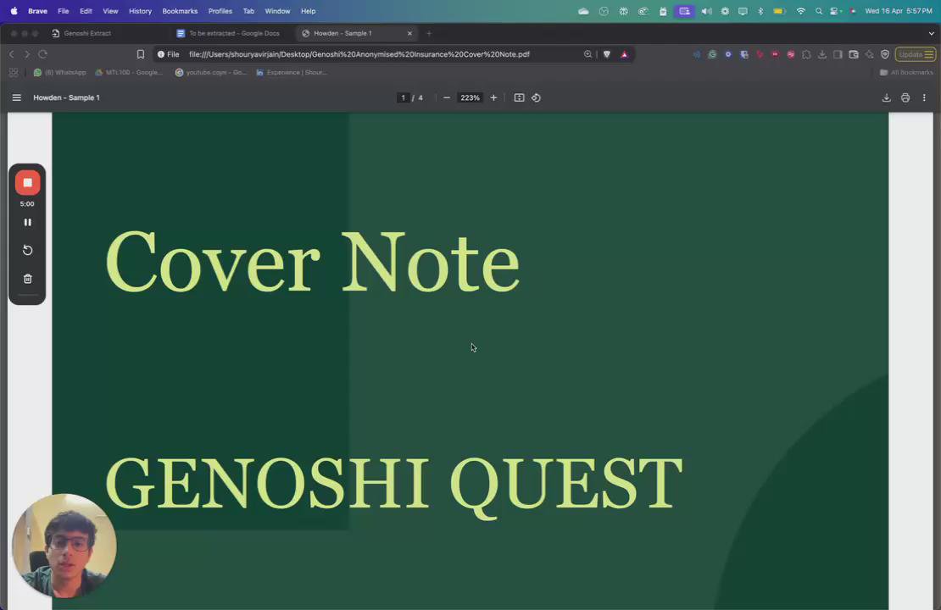This screenshot has height=610, width=941.
Task: Open the Bluetooth menu bar icon
Action: [x=760, y=11]
